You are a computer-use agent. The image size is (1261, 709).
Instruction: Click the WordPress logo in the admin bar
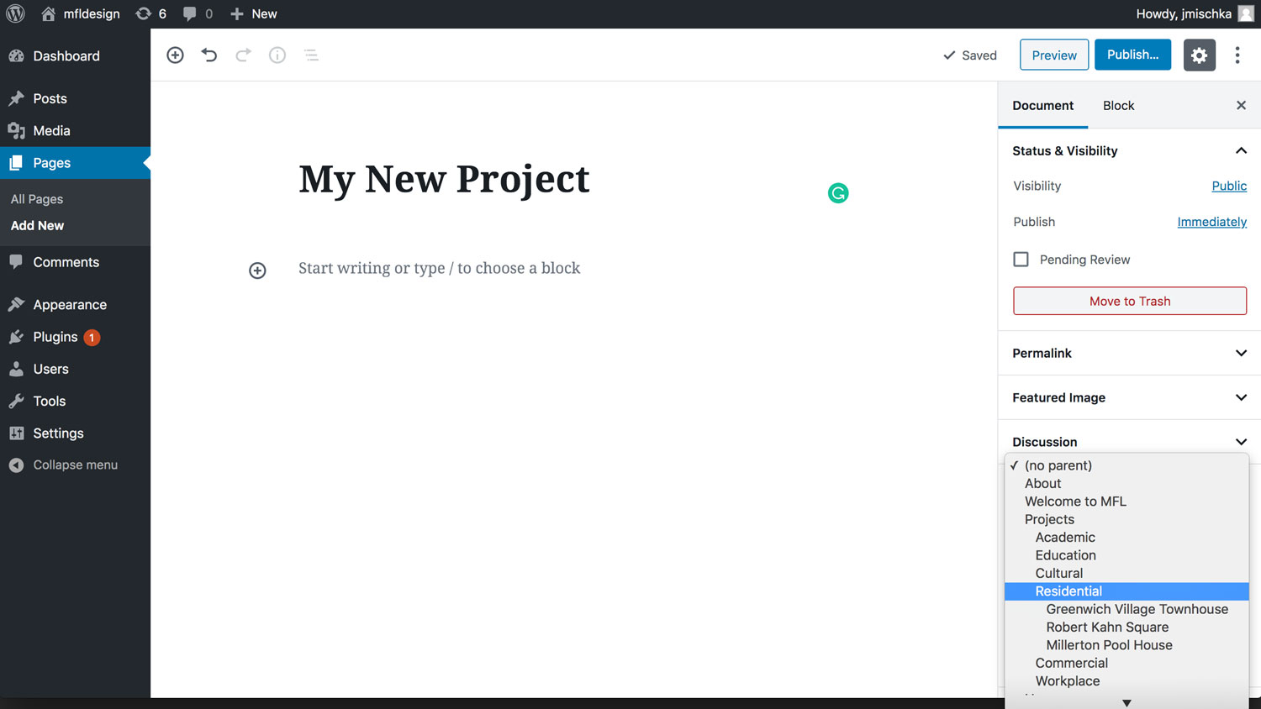[15, 13]
